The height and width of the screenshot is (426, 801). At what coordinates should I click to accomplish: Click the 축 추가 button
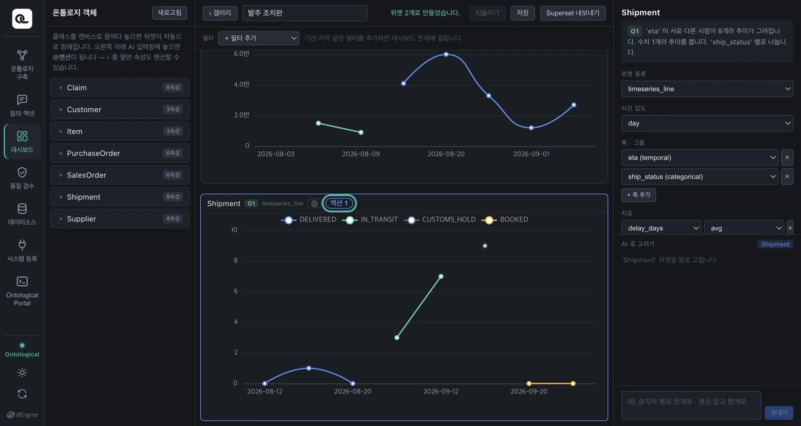click(639, 195)
